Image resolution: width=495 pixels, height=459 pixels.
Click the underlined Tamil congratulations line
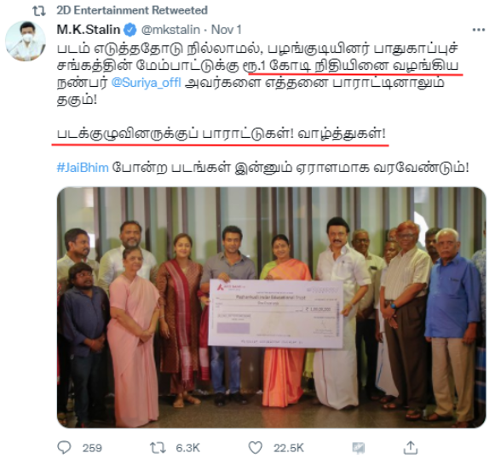pyautogui.click(x=221, y=134)
